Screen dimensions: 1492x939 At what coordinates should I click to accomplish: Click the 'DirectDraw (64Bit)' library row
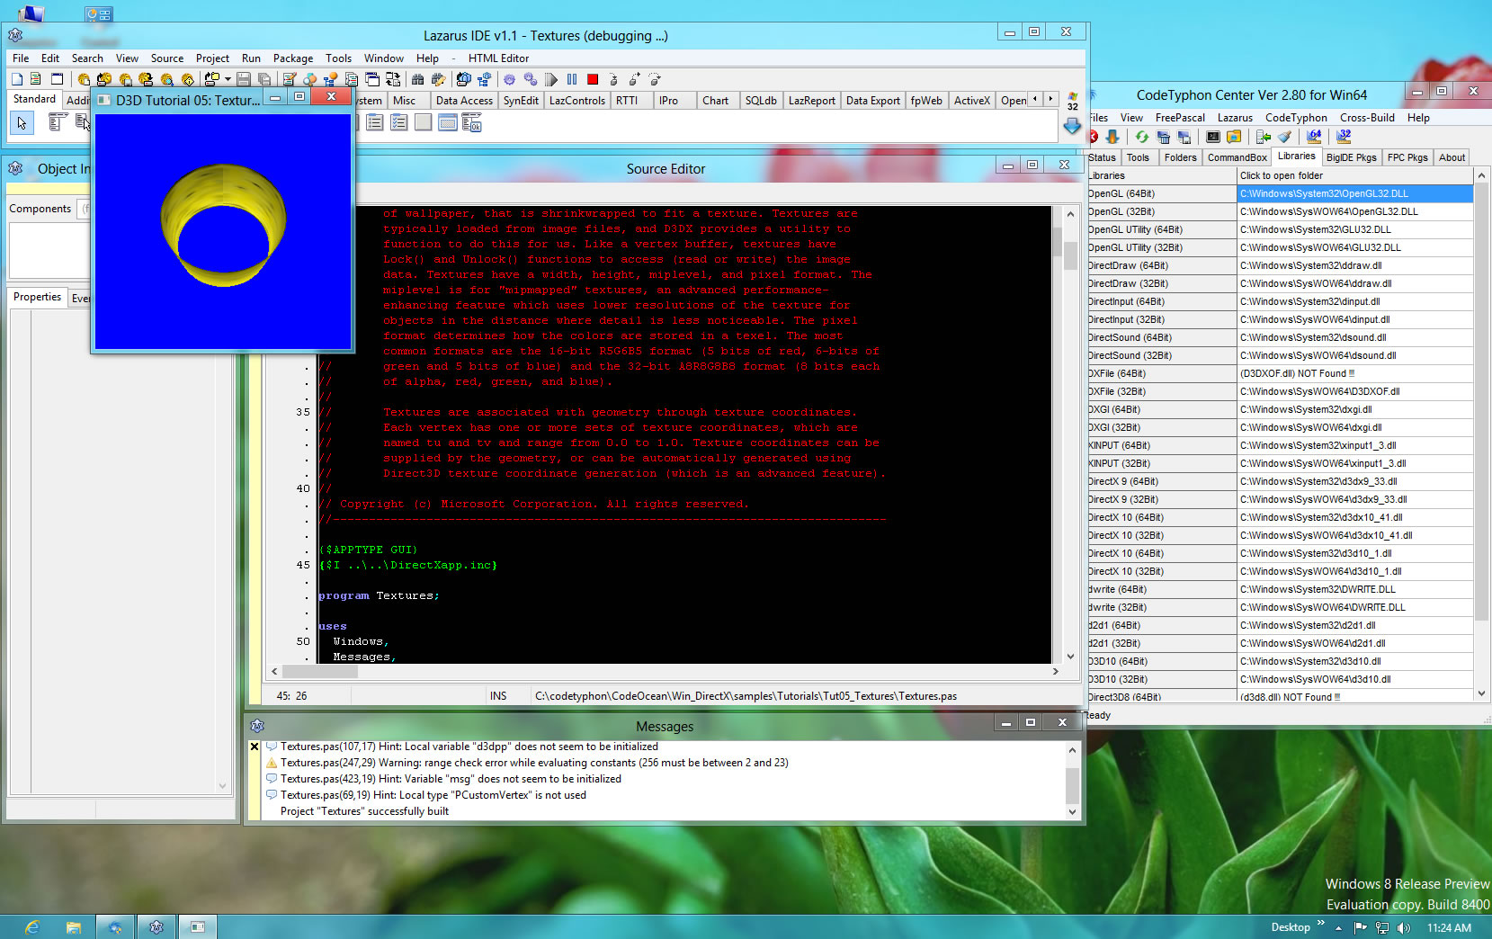[1161, 265]
